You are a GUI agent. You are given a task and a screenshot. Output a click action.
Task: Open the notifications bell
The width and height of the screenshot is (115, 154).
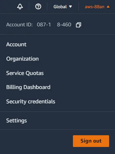pos(20,6)
